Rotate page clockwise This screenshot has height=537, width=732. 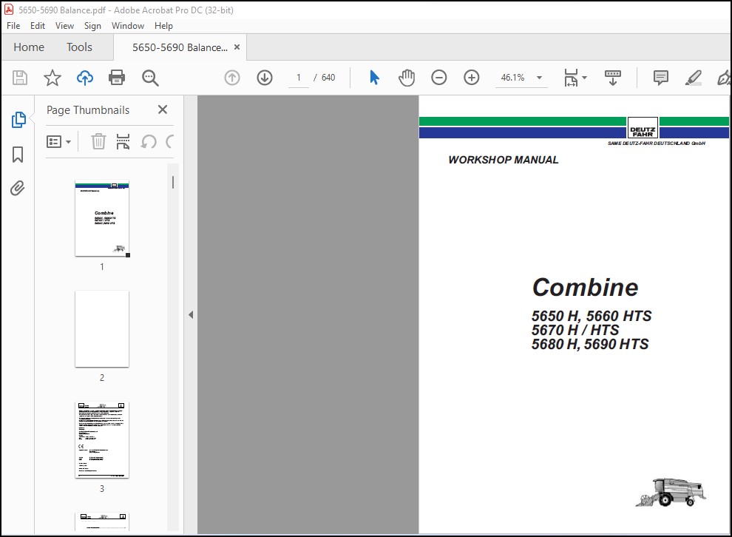(x=170, y=141)
